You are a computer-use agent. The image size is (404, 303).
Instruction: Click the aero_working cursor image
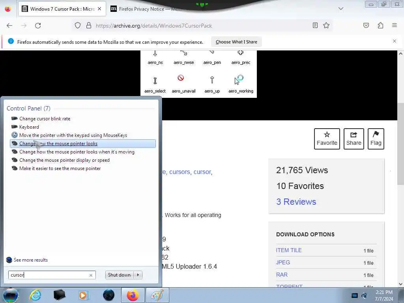239,80
